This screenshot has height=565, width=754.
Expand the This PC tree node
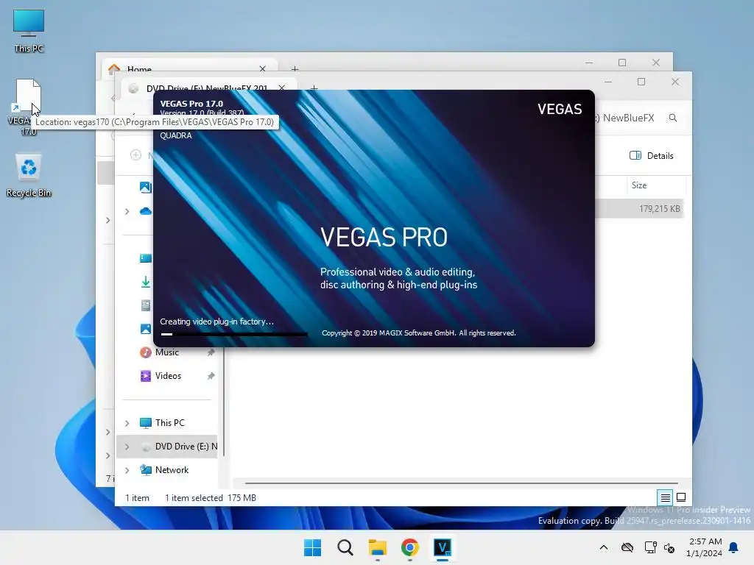[127, 423]
